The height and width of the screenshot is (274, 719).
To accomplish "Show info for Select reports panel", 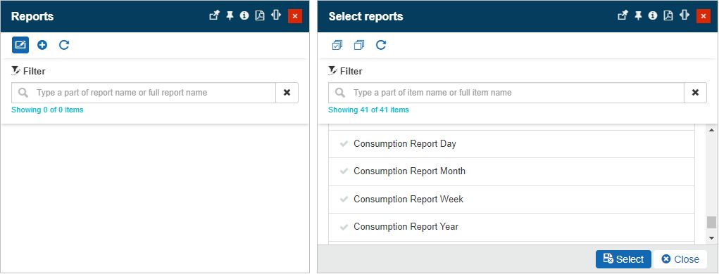I will coord(653,15).
